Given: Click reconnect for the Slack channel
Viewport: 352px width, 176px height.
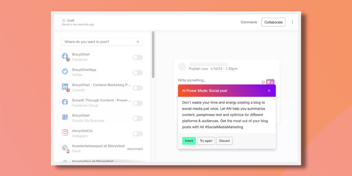Looking at the screenshot, I should point(135,149).
